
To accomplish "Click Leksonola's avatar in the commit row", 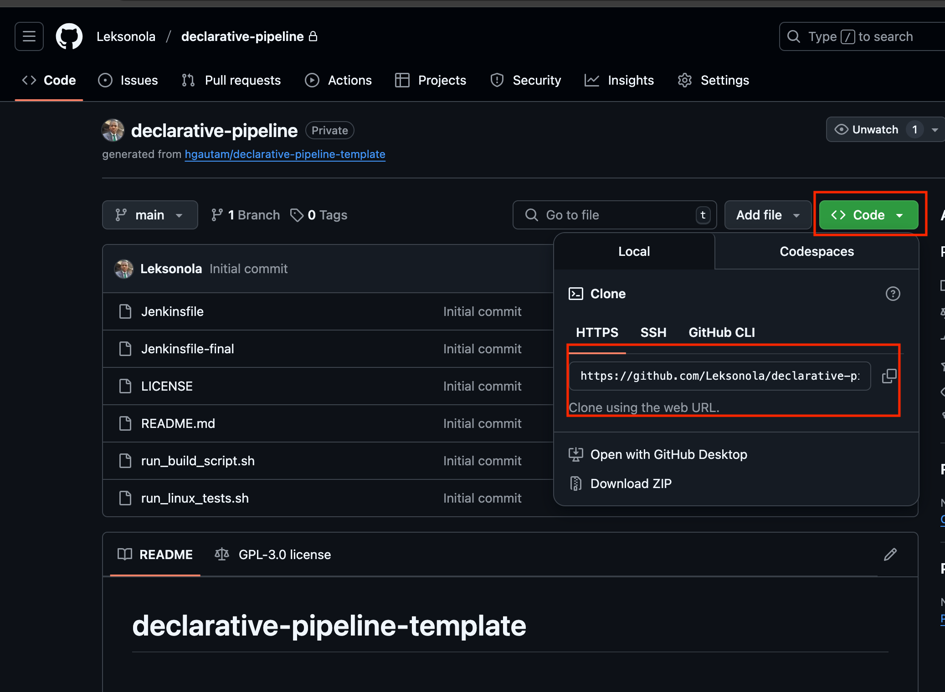I will (x=124, y=269).
